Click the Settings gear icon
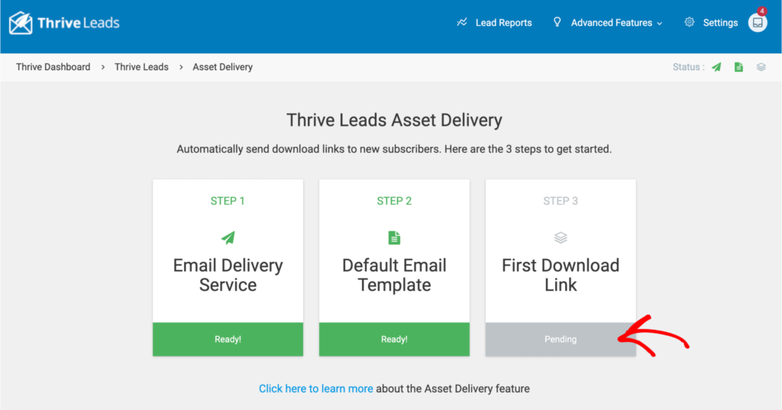Image resolution: width=782 pixels, height=410 pixels. (690, 23)
